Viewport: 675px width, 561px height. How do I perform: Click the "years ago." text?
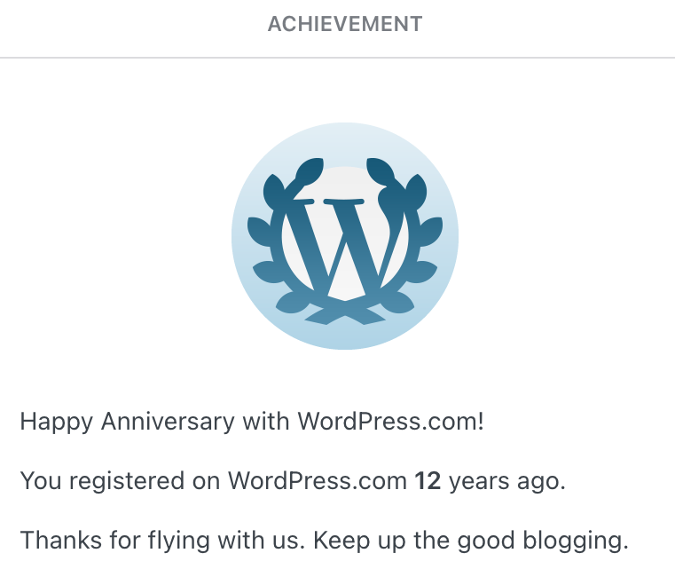pyautogui.click(x=507, y=480)
